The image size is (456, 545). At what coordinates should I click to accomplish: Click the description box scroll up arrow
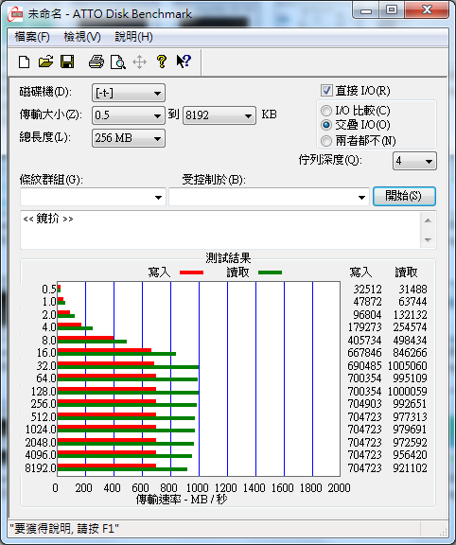tap(428, 220)
